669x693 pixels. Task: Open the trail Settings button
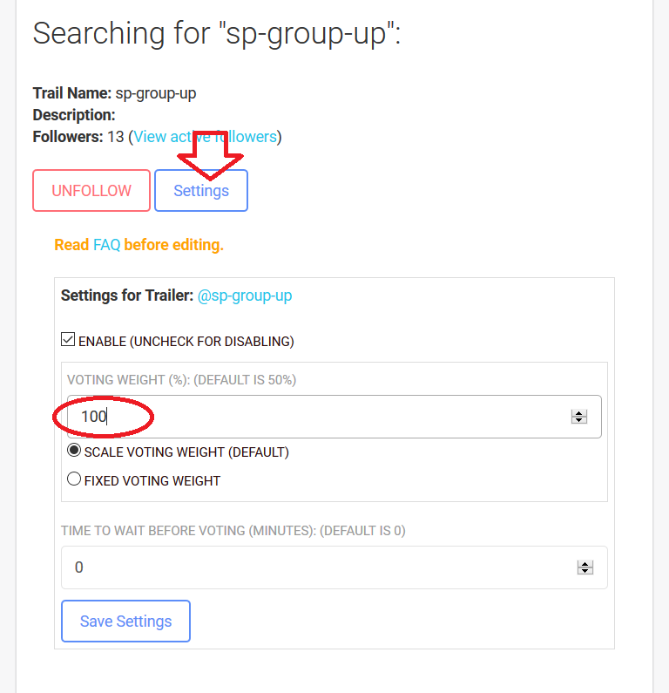coord(201,191)
